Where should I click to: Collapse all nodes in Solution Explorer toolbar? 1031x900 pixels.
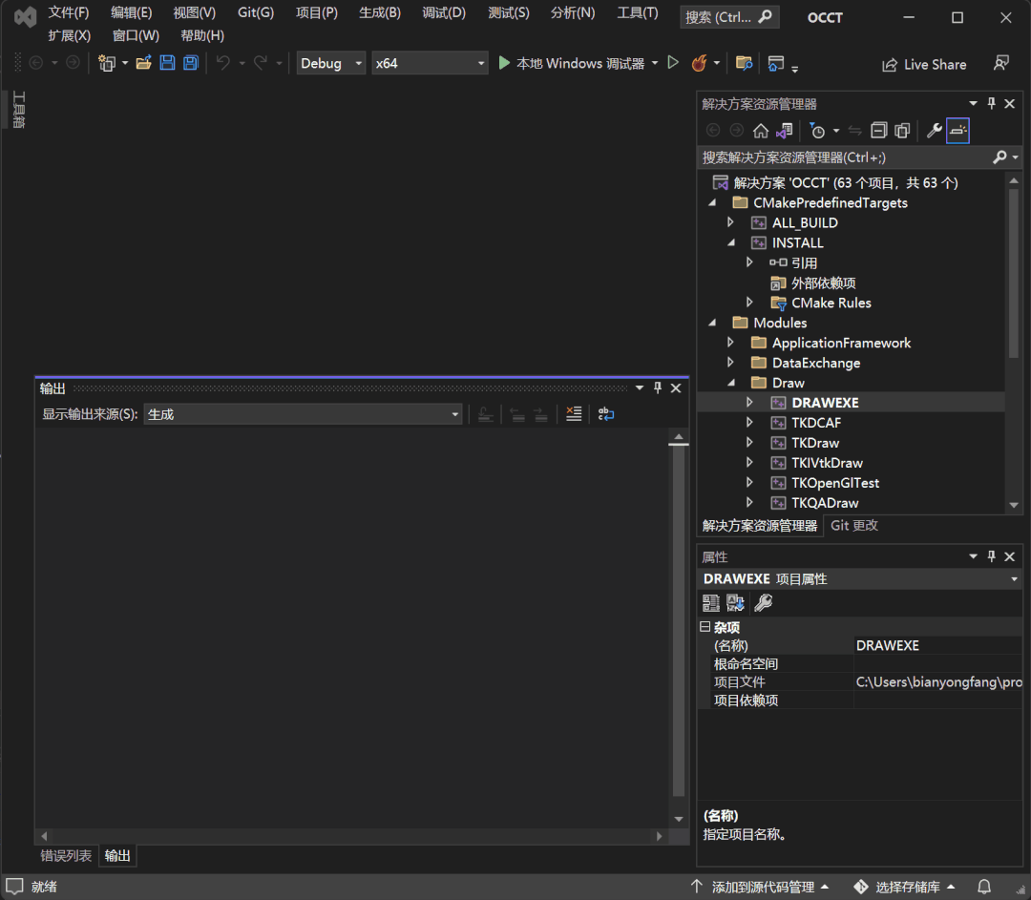(878, 131)
